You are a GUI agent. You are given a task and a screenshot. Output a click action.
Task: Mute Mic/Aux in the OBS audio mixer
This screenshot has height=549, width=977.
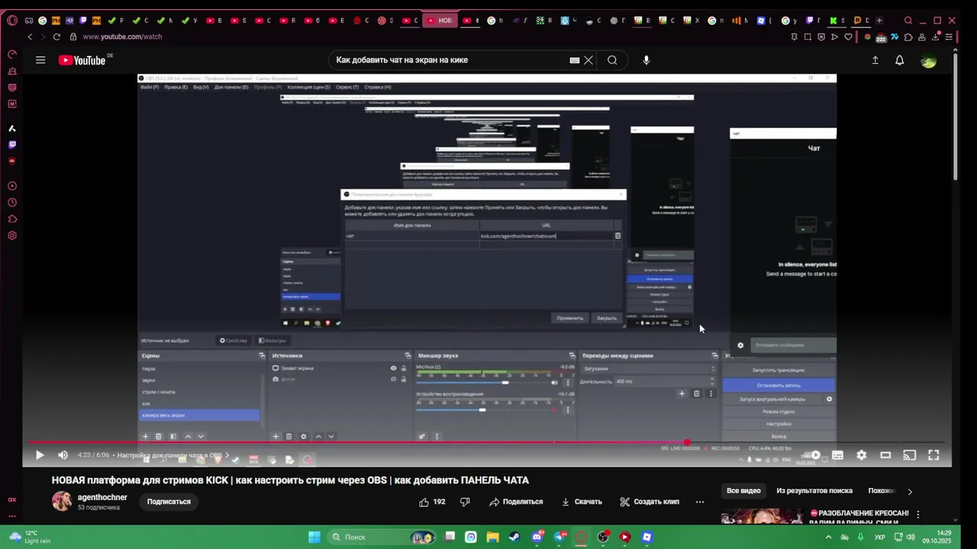pyautogui.click(x=555, y=382)
